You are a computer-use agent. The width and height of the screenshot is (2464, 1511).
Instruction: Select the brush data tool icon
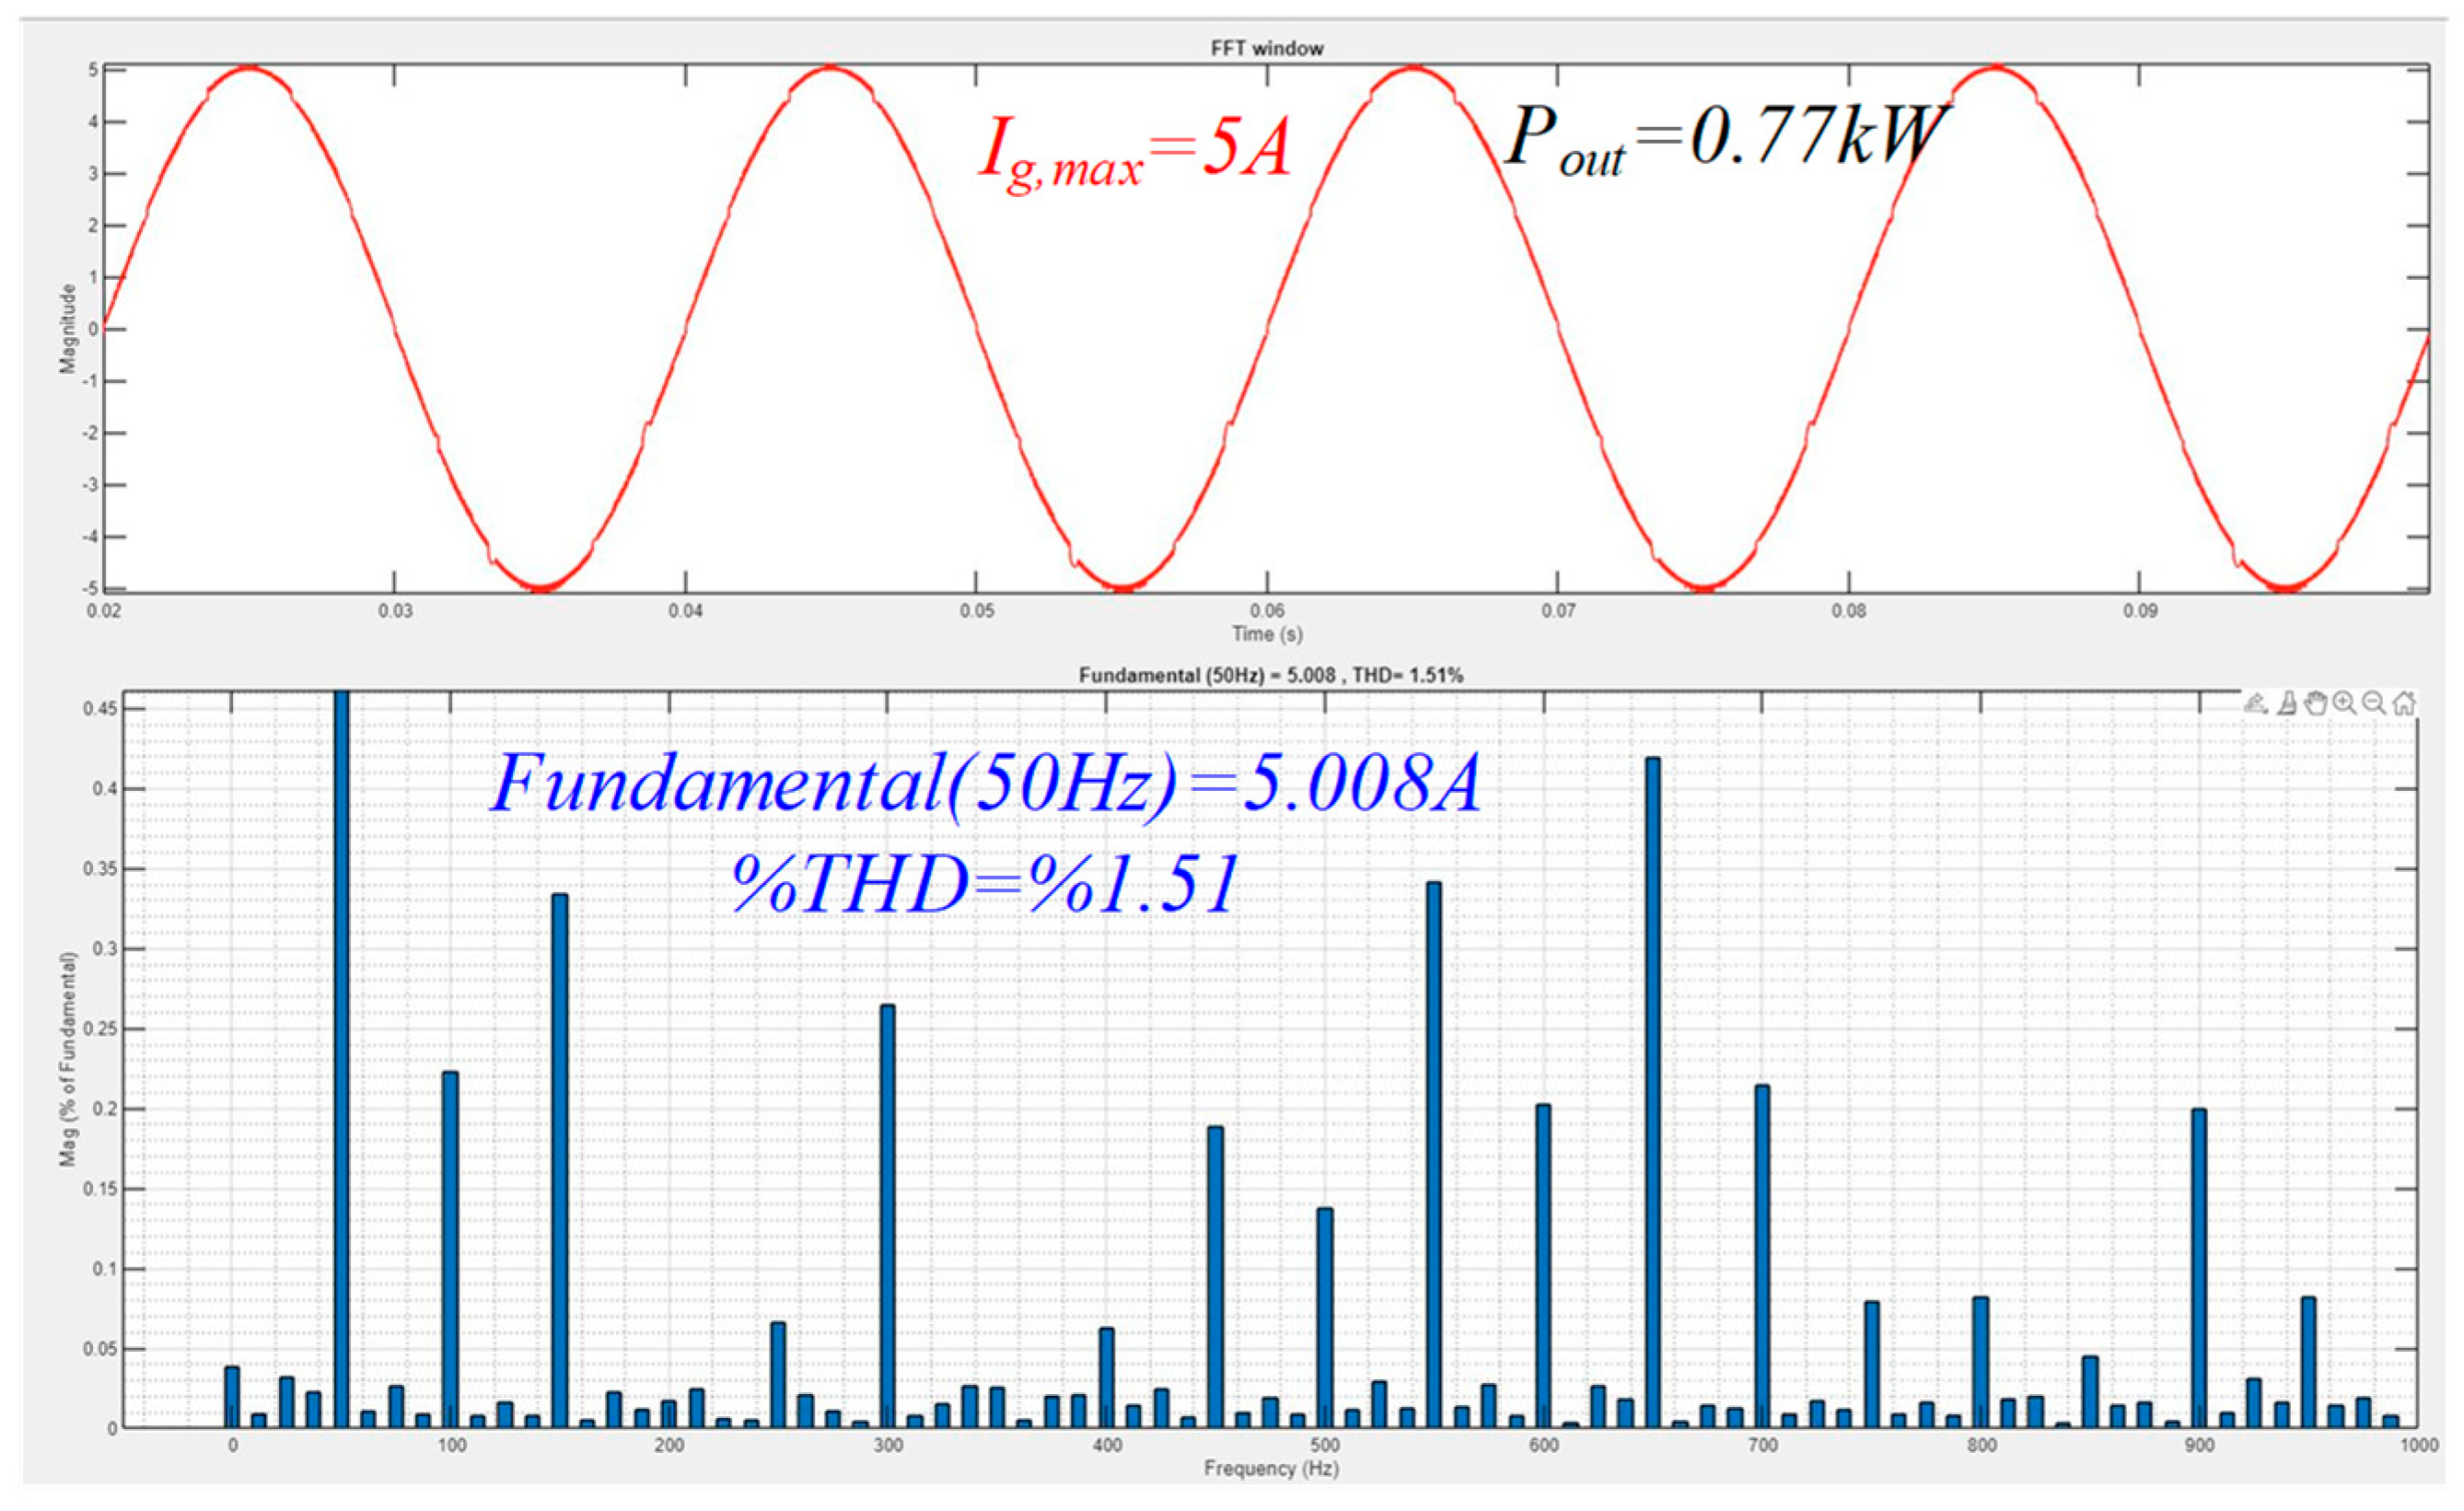(x=2288, y=703)
